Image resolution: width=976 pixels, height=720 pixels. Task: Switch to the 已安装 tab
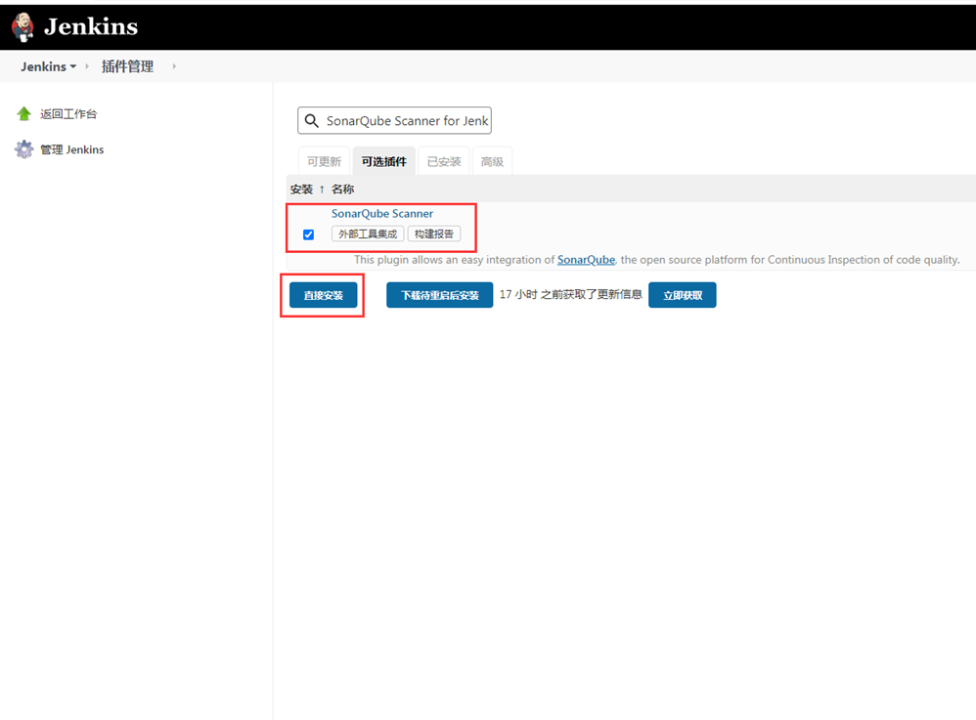coord(444,161)
